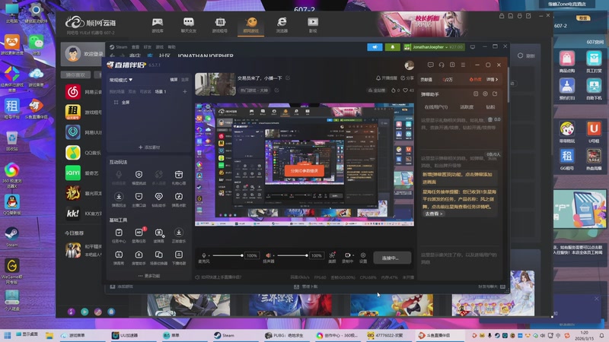Click user avatar in 直播伴侣 title bar
The height and width of the screenshot is (342, 609).
point(409,65)
